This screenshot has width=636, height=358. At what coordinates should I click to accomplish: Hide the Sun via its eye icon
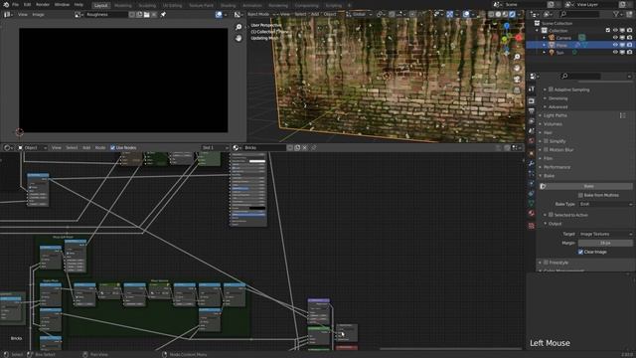(x=615, y=53)
